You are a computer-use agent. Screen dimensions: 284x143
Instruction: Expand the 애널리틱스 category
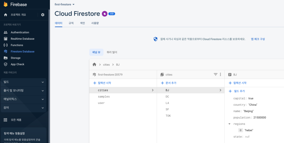(24, 99)
